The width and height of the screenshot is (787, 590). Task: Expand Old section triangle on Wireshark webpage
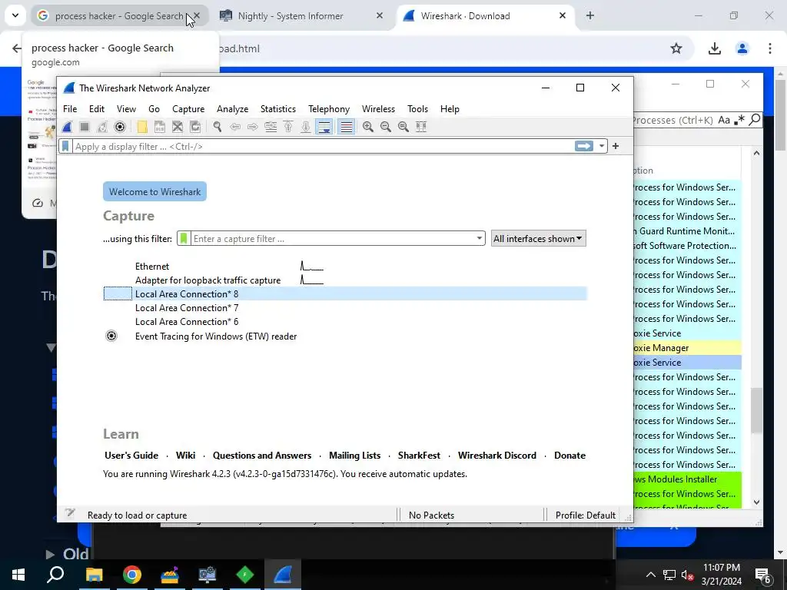tap(50, 555)
